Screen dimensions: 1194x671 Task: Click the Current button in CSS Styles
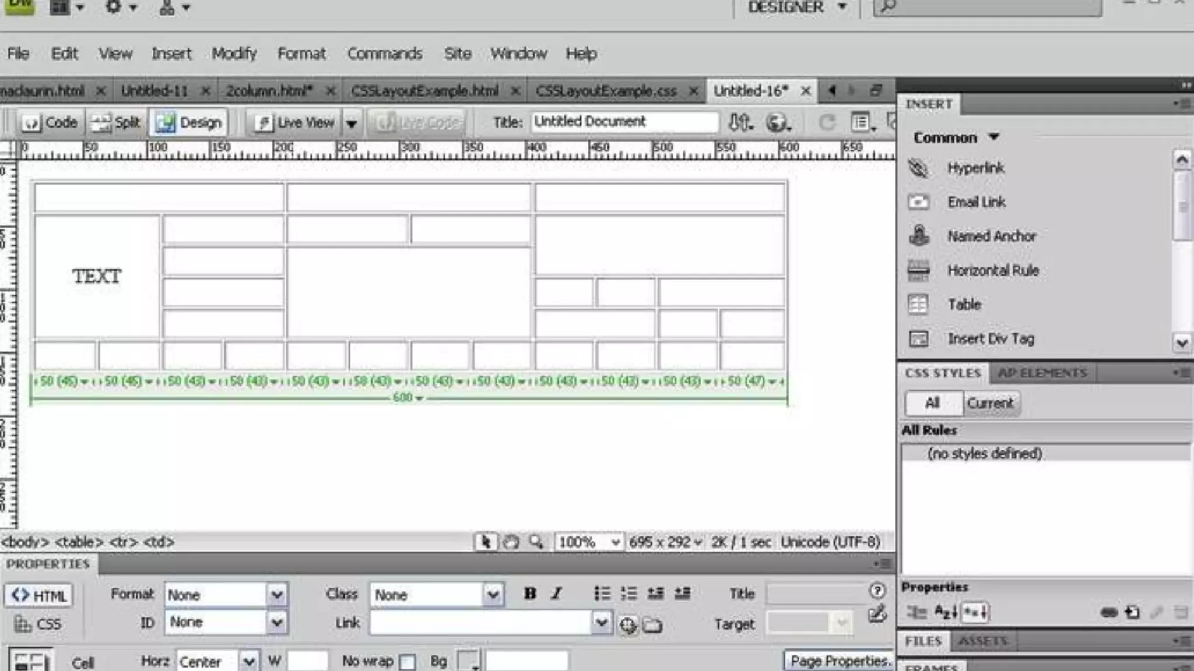tap(990, 403)
